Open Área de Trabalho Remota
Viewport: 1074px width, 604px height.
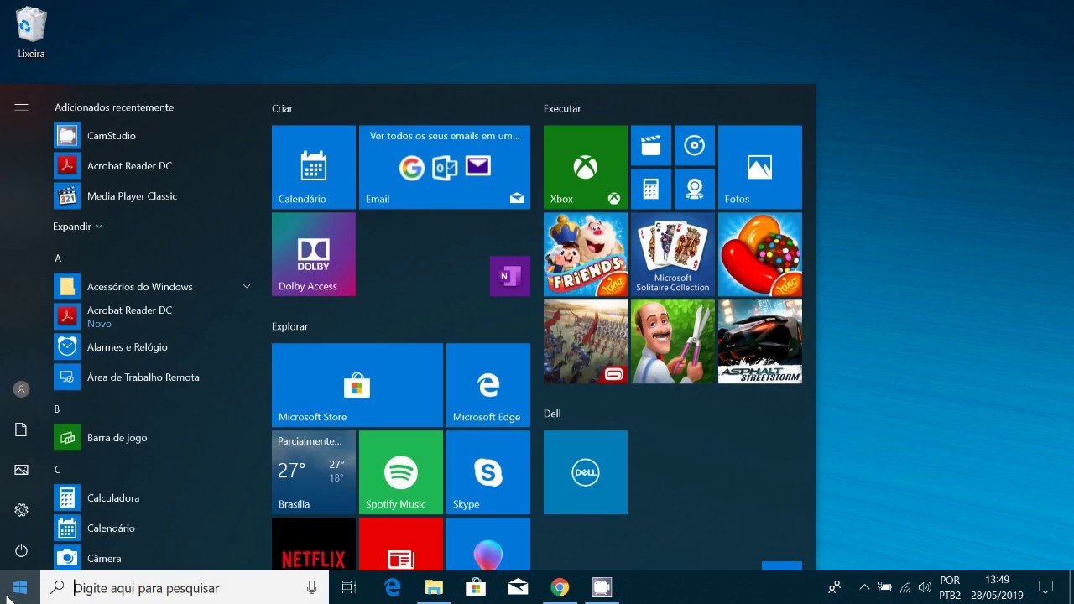(154, 377)
